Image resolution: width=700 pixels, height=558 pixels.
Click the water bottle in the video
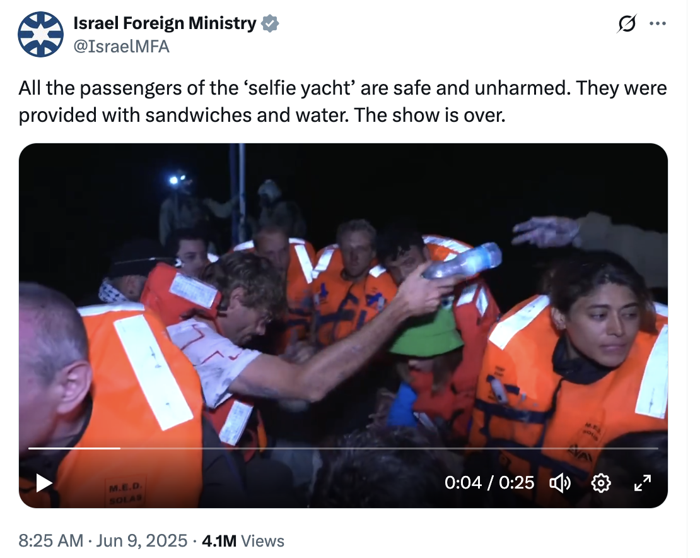[x=462, y=261]
